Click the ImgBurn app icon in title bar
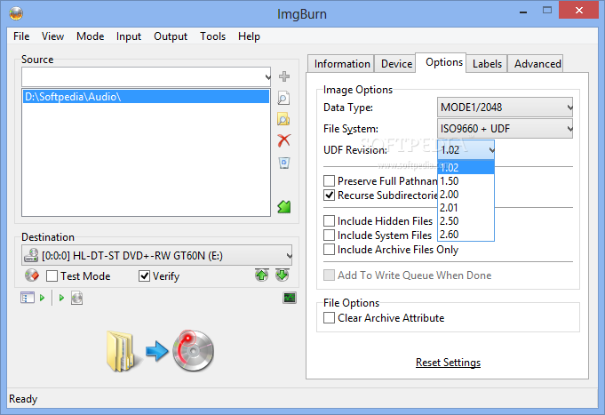605x415 pixels. (x=16, y=13)
